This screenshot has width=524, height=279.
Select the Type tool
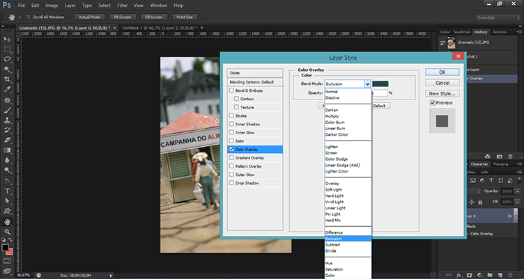7,190
